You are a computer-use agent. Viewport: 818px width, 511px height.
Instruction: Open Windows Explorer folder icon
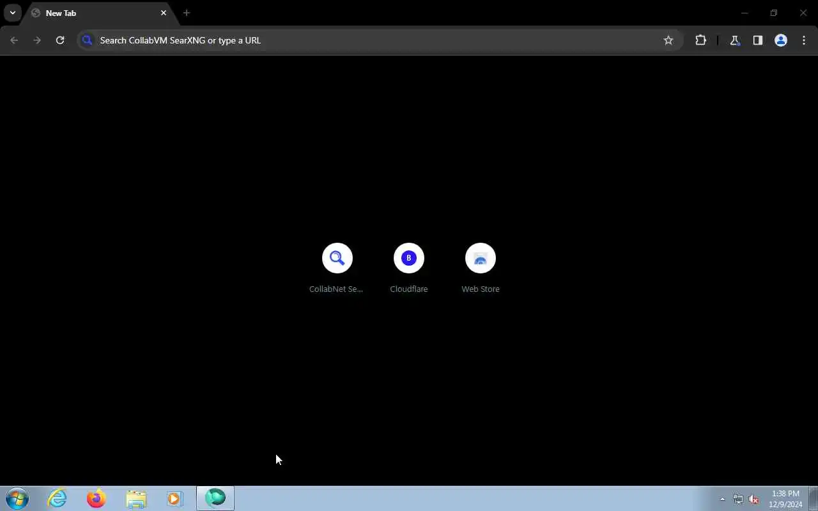(136, 498)
